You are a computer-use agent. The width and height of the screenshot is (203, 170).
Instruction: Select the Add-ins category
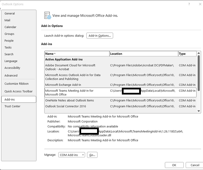[x=19, y=100]
